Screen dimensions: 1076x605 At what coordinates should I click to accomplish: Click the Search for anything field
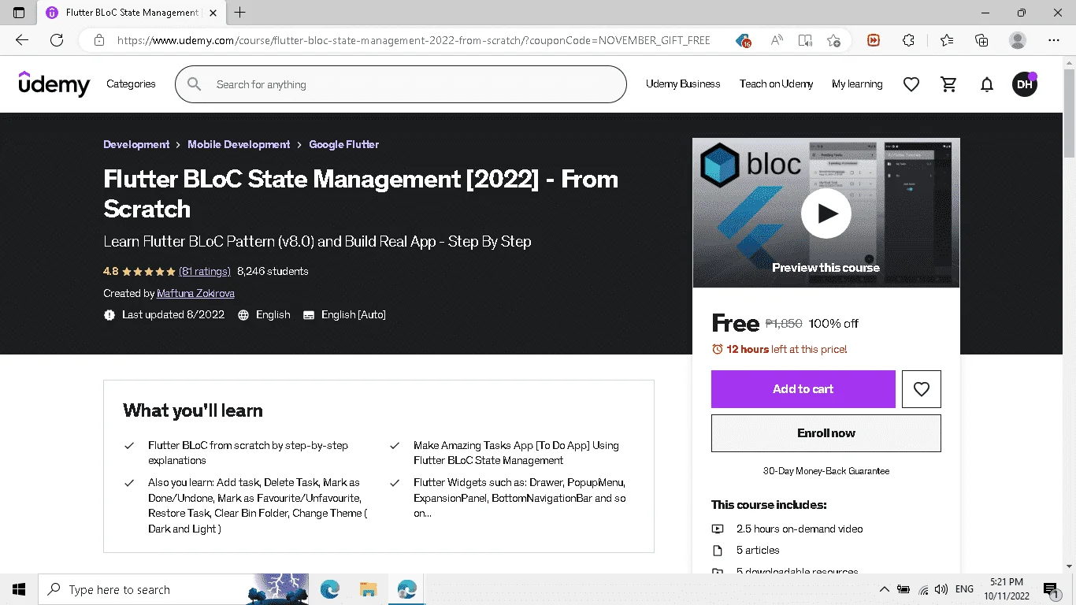click(x=401, y=84)
